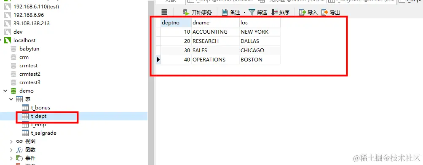This screenshot has width=423, height=165.
Task: Click the 事件 events clock icon
Action: pos(19,158)
